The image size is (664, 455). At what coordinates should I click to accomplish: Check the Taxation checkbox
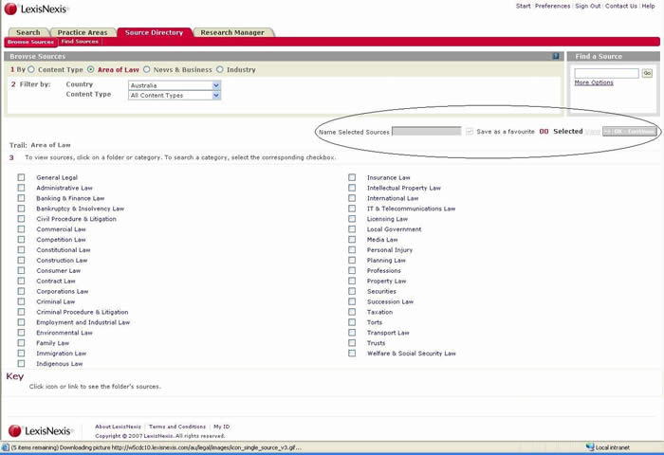[x=352, y=312]
